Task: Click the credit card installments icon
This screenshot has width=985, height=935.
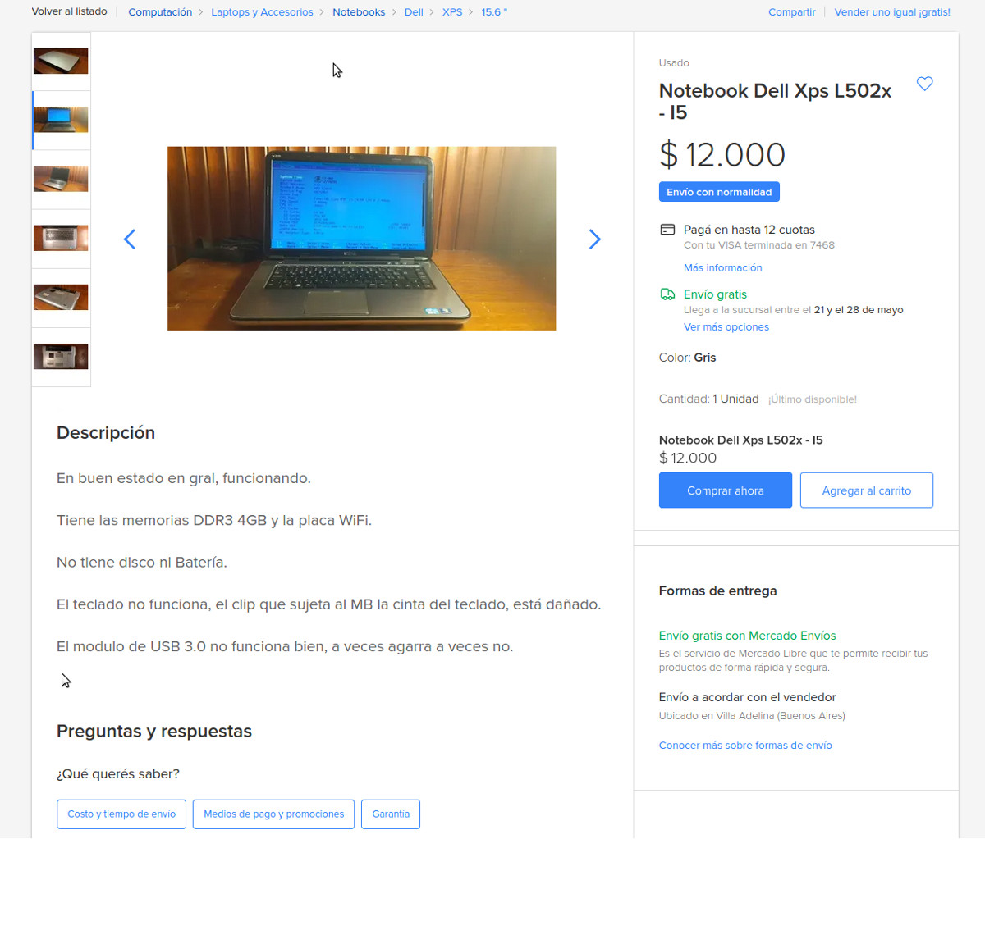Action: click(x=667, y=230)
